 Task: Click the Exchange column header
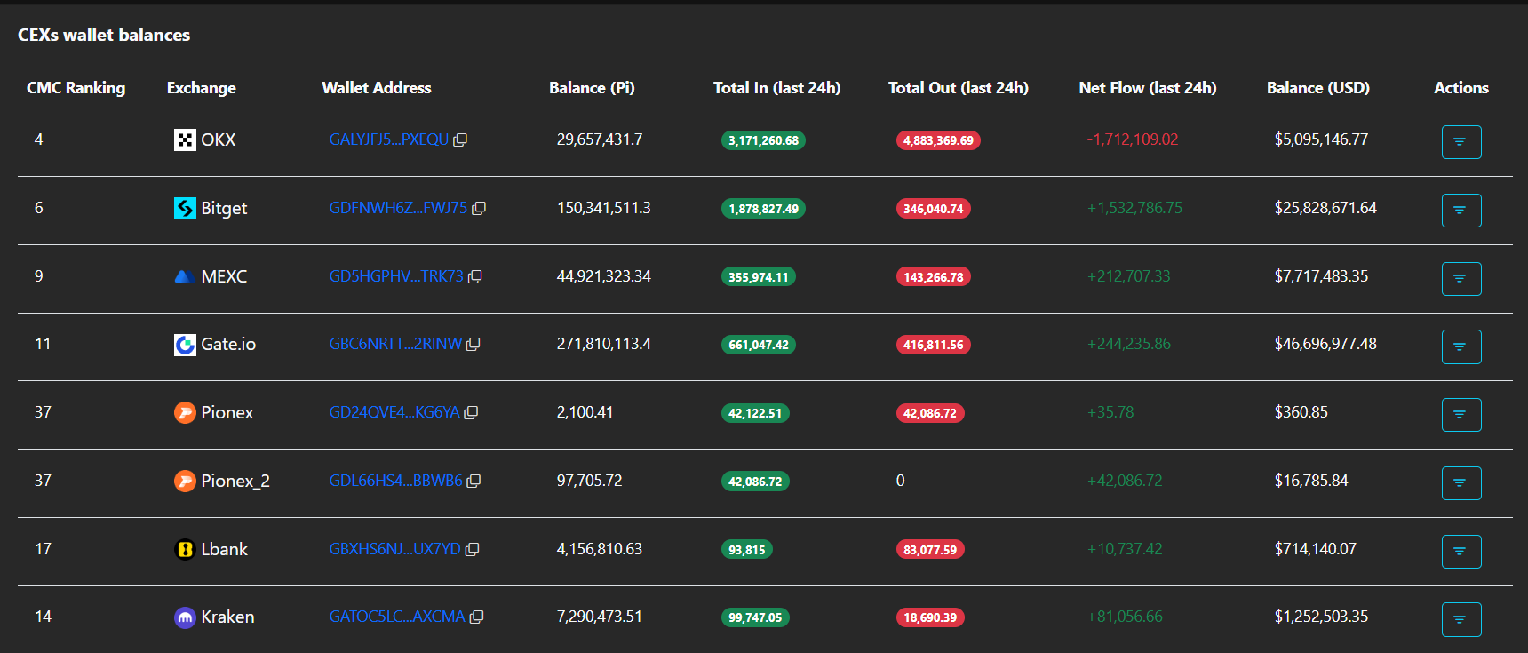pyautogui.click(x=202, y=88)
